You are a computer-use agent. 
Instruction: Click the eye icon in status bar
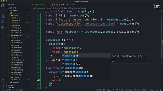coord(13,90)
